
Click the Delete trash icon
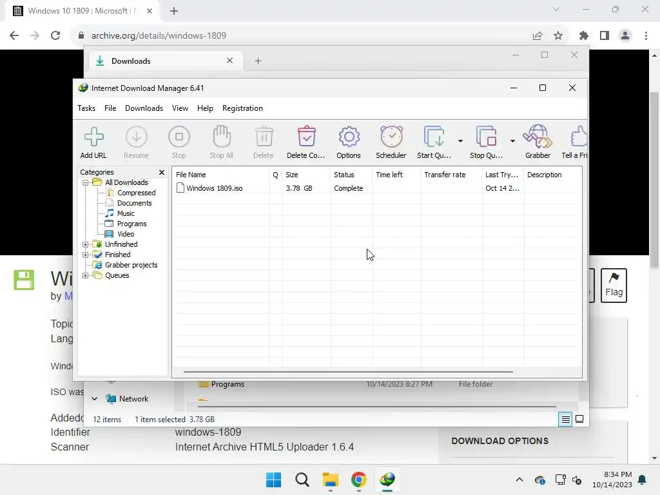264,142
